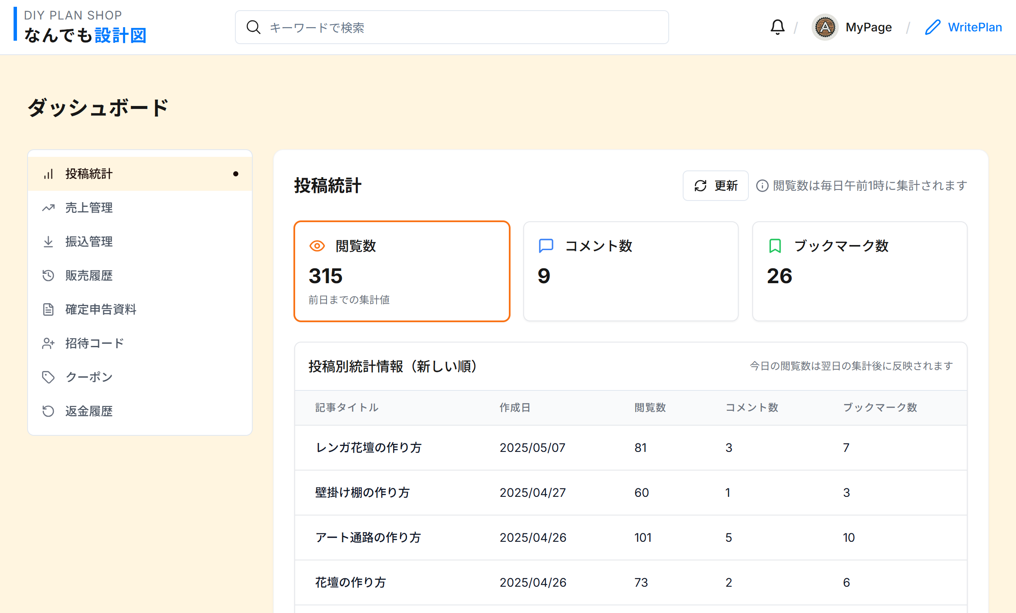Click the 招待コード add-user icon
The height and width of the screenshot is (613, 1016).
(48, 343)
